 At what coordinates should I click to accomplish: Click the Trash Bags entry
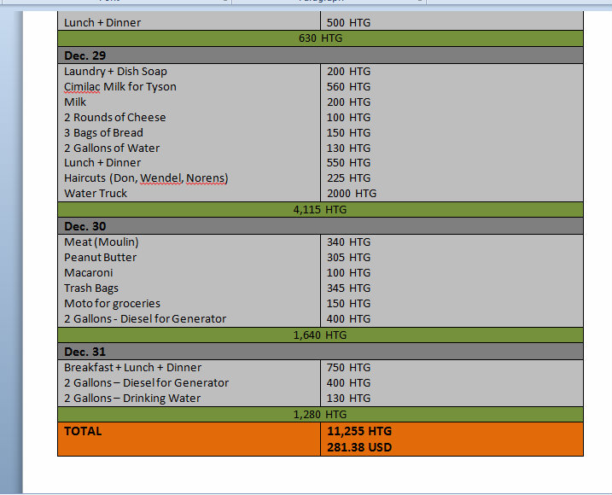91,288
